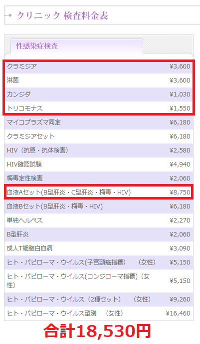The image size is (200, 344).
Task: Select HIV（抗原・抗体検査）row
Action: pyautogui.click(x=99, y=150)
